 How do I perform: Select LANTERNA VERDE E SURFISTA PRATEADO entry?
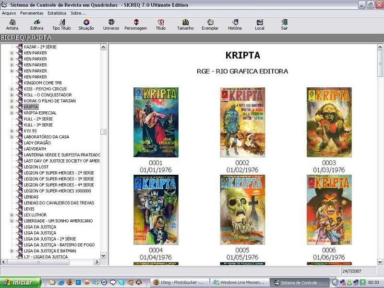[62, 155]
